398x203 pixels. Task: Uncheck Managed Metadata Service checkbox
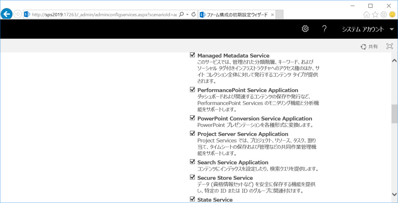(192, 55)
